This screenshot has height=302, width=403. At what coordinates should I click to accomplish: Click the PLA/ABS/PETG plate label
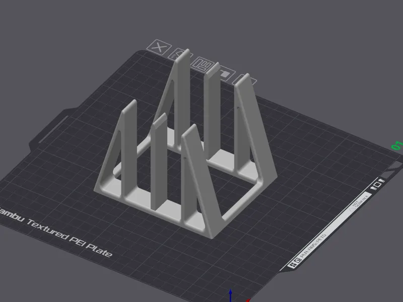click(x=313, y=246)
